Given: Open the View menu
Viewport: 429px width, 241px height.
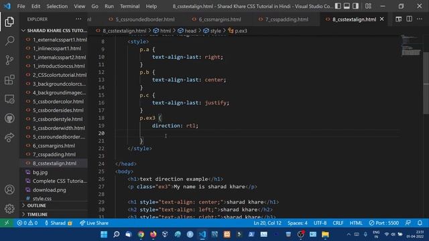Looking at the screenshot, I should [x=79, y=6].
